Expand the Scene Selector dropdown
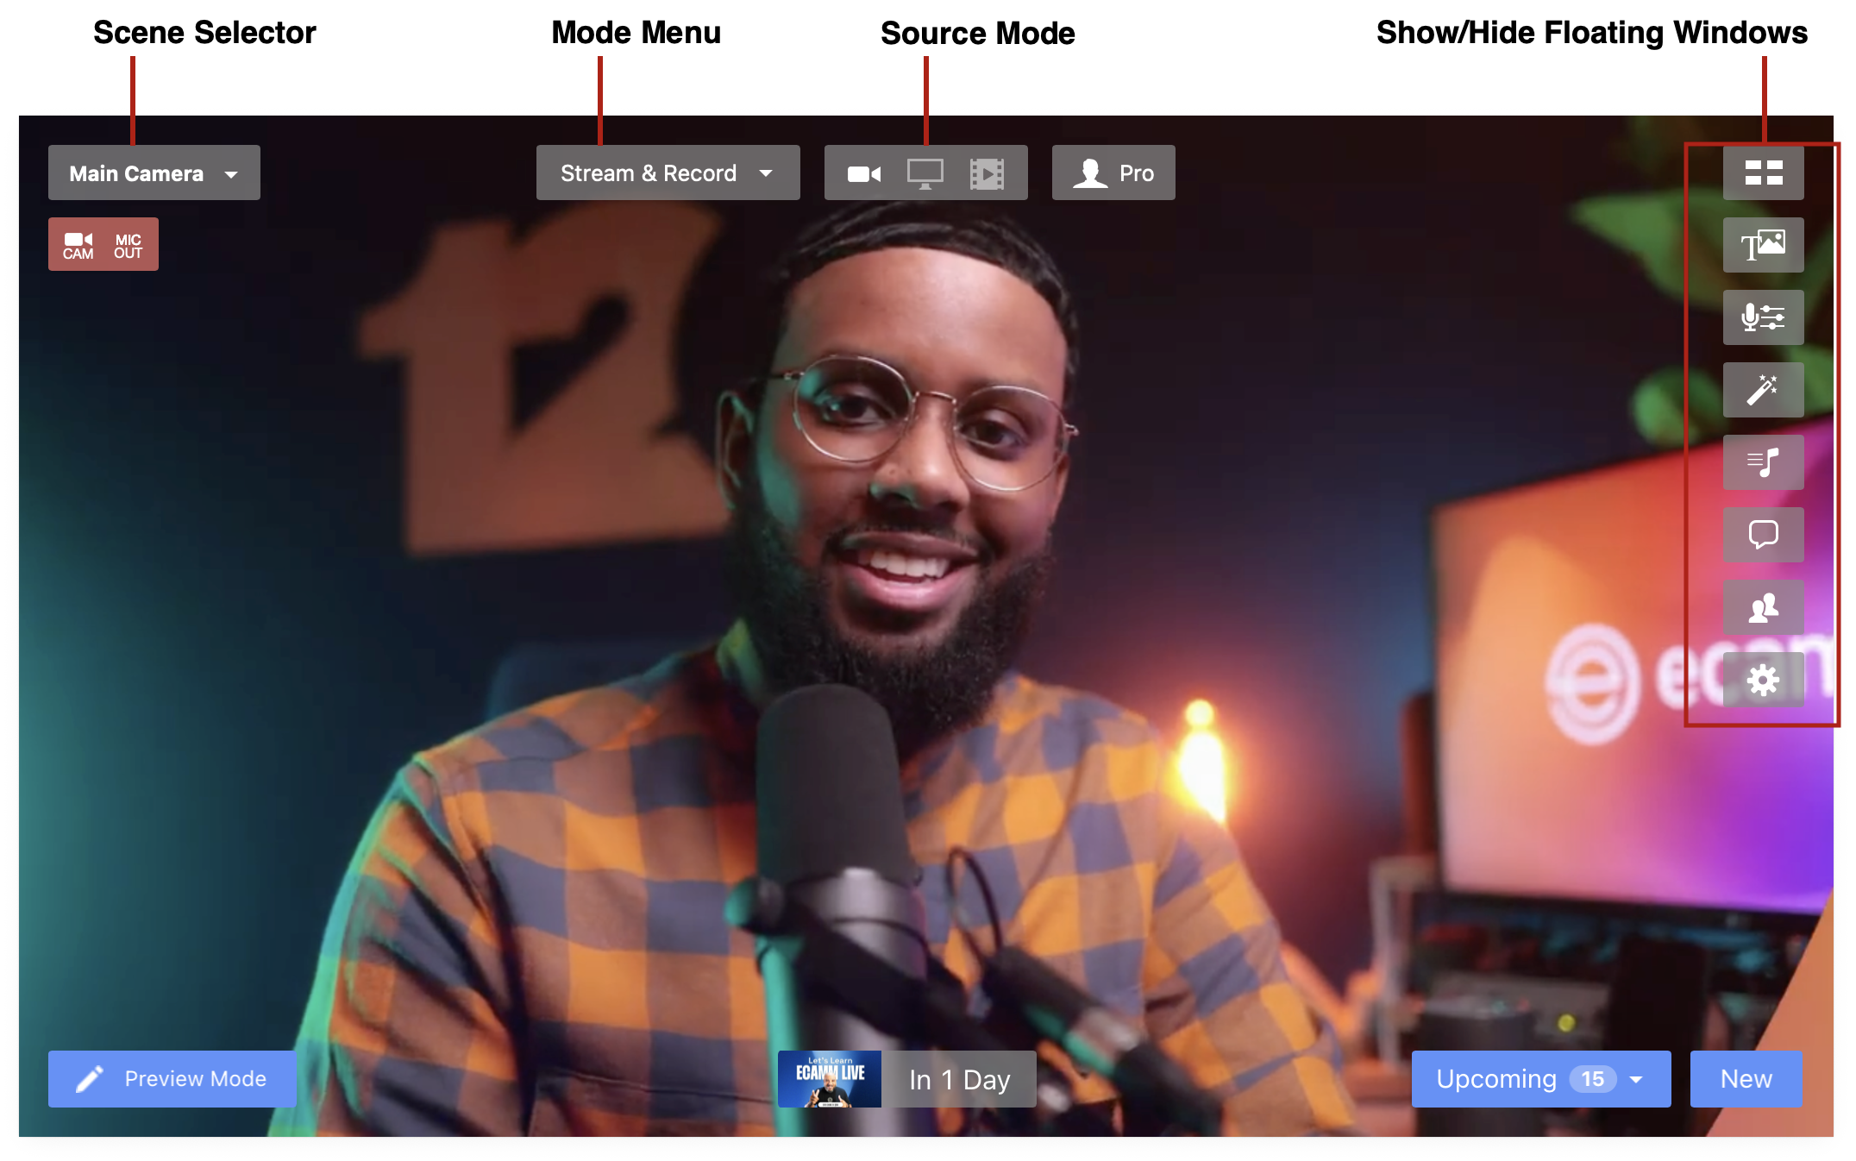This screenshot has height=1161, width=1856. (x=230, y=173)
